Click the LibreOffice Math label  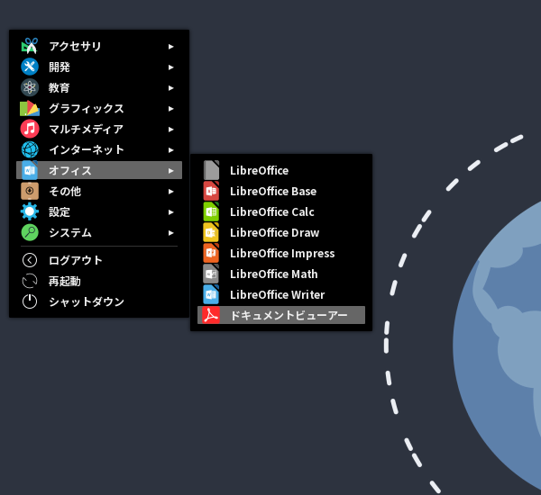pyautogui.click(x=273, y=274)
